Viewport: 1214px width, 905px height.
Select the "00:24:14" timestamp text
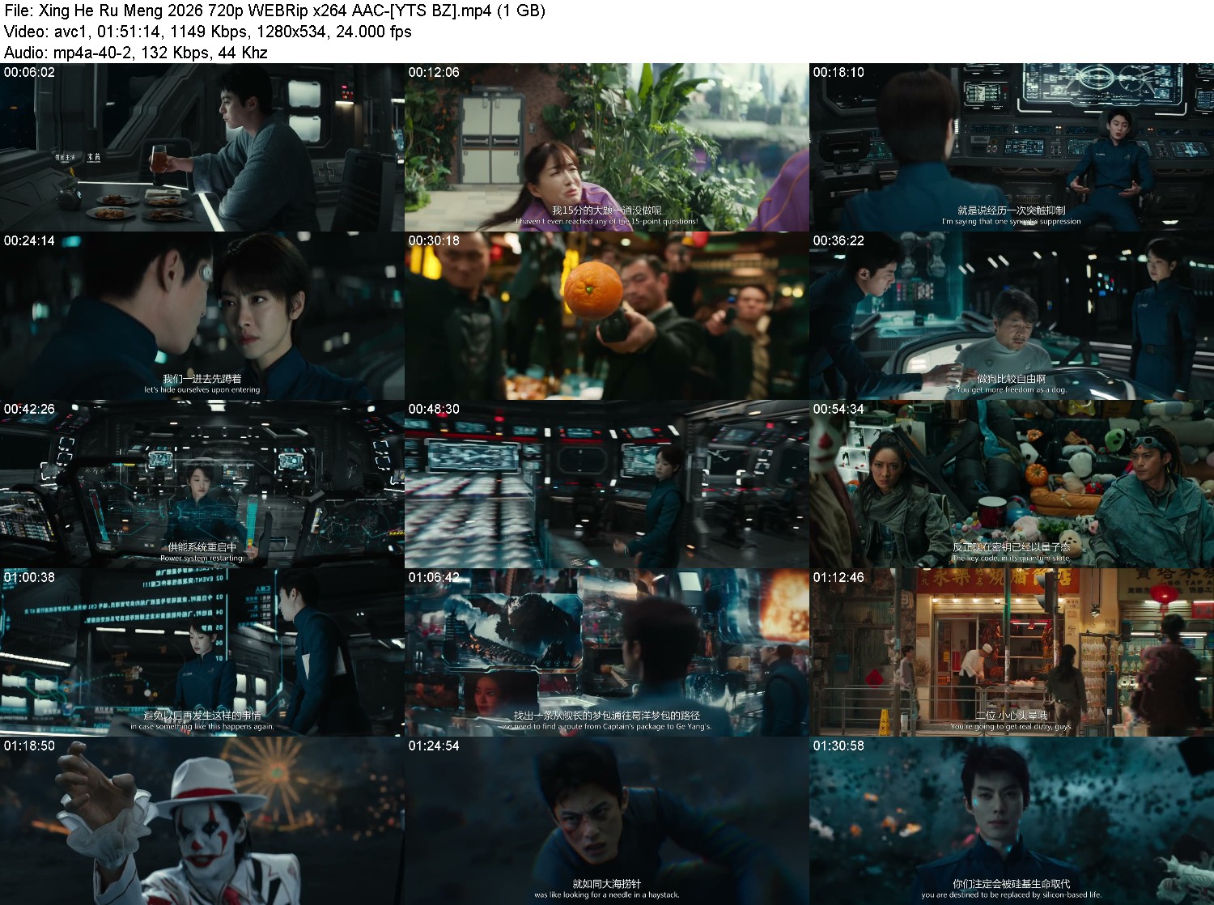[29, 240]
